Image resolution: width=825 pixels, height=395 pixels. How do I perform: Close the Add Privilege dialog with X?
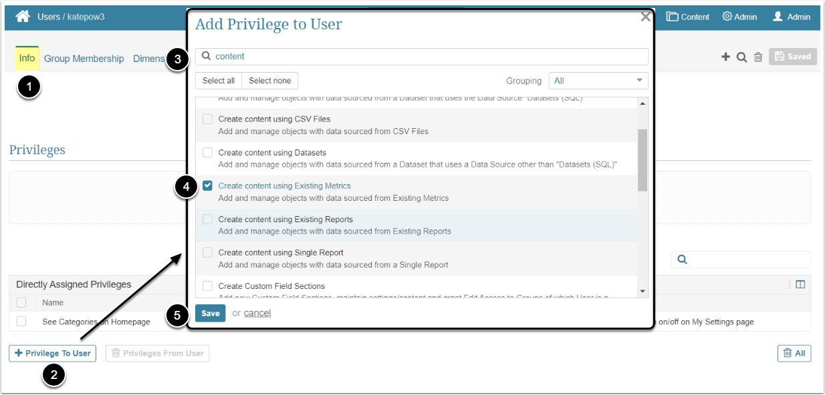(x=645, y=17)
